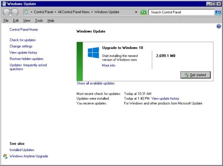Minimize the Windows Update window
The image size is (223, 166).
[209, 4]
